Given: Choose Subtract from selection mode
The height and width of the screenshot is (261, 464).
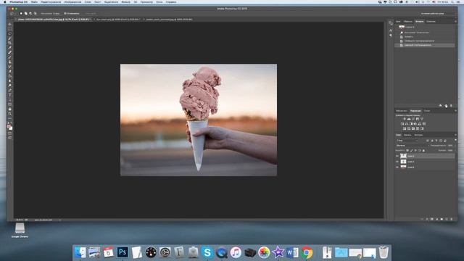Looking at the screenshot, I should pyautogui.click(x=30, y=14).
